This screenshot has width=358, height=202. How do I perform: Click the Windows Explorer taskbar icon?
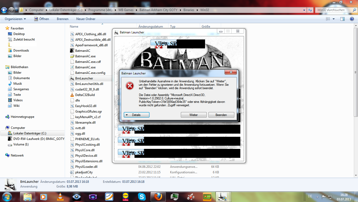click(28, 196)
